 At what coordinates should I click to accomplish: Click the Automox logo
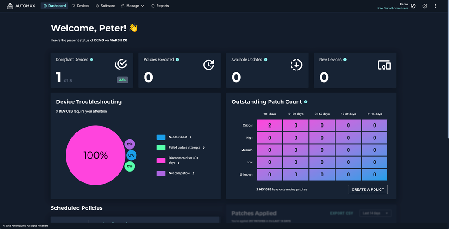pos(21,6)
